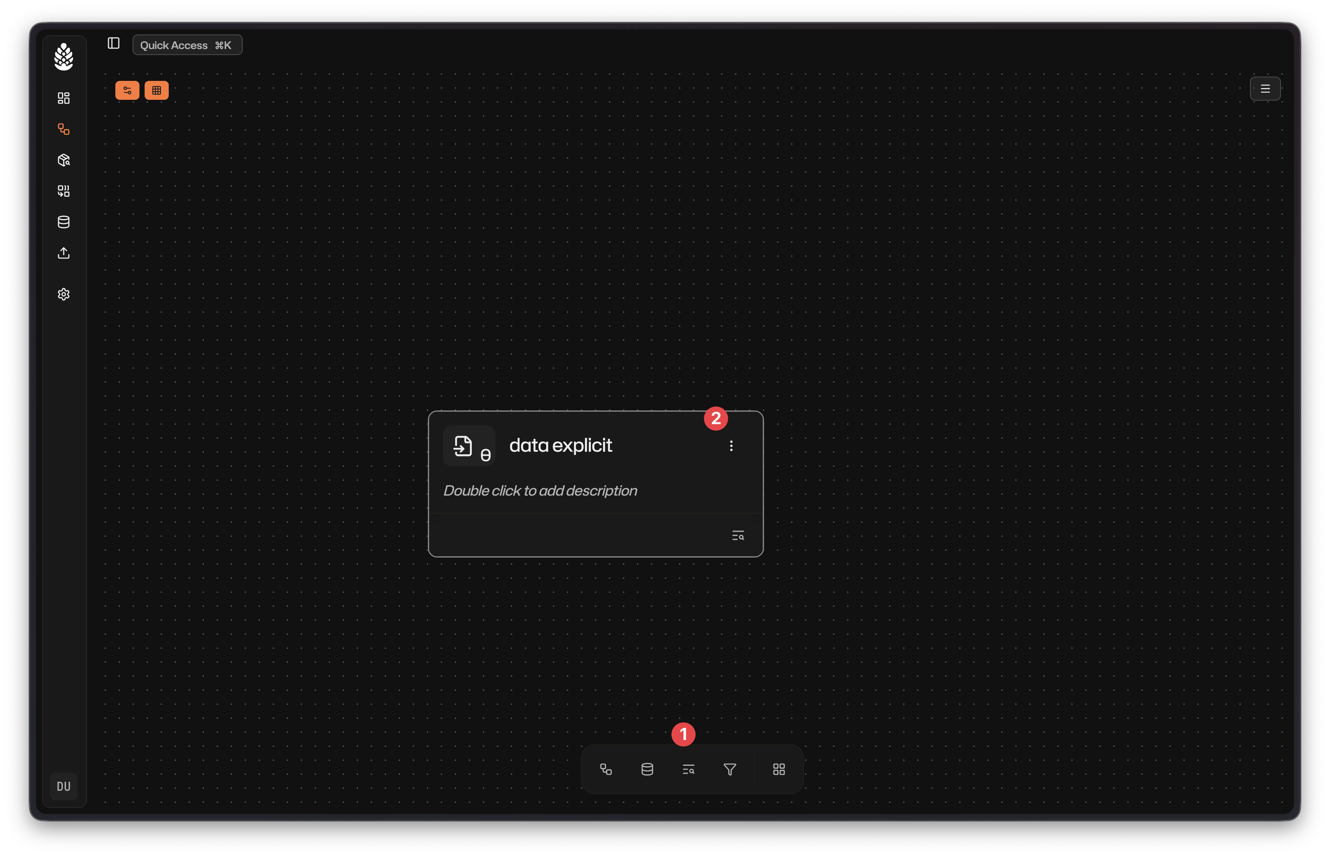Toggle the grid view button on canvas
Screen dimensions: 1330x857
(156, 90)
